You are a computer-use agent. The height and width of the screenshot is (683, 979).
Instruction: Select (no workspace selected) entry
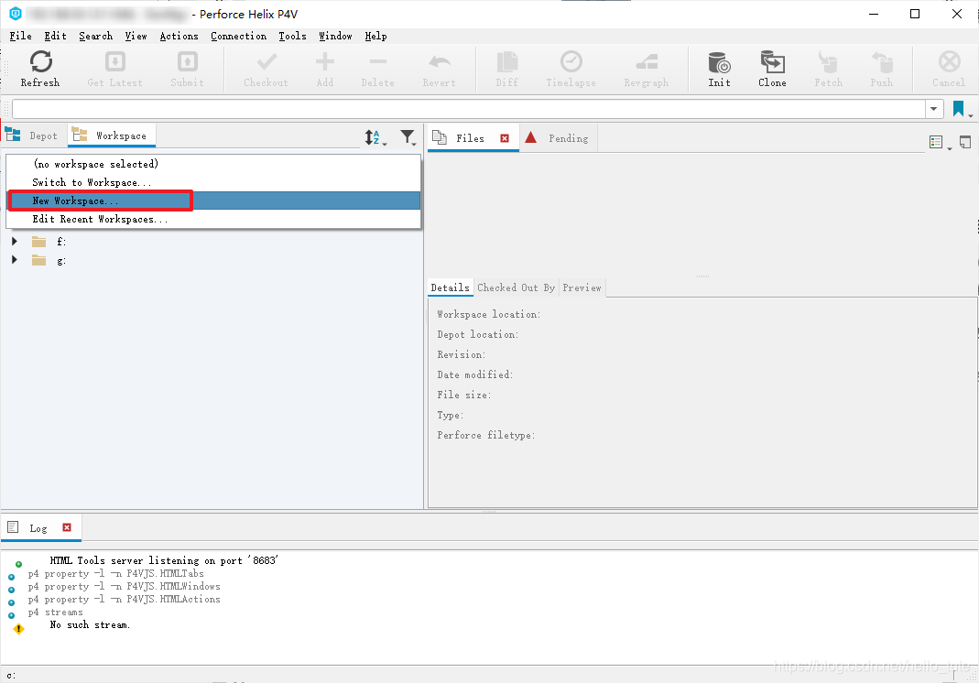213,164
